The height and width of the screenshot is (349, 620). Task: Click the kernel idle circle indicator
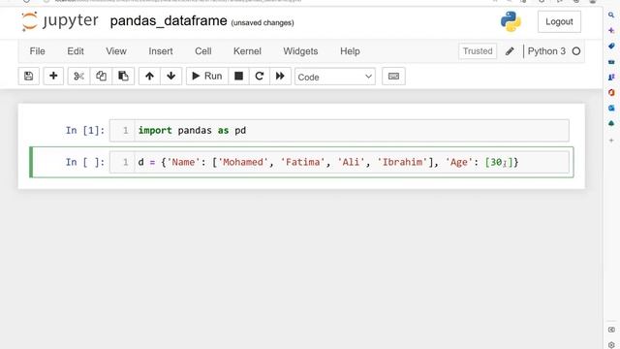(x=576, y=51)
